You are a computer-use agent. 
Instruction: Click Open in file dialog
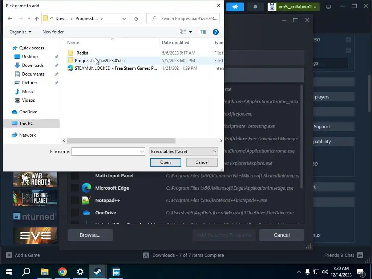coord(165,162)
